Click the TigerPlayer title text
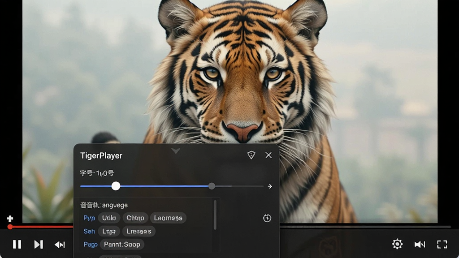 coord(101,155)
